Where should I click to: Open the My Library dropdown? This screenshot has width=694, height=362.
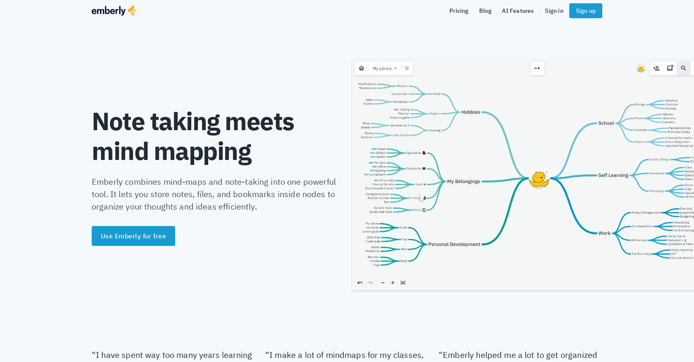(x=385, y=68)
